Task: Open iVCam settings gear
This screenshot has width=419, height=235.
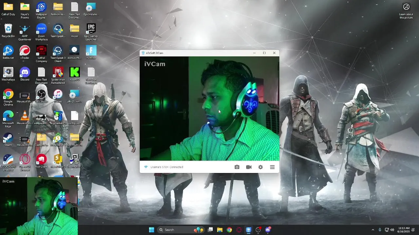Action: pyautogui.click(x=261, y=167)
